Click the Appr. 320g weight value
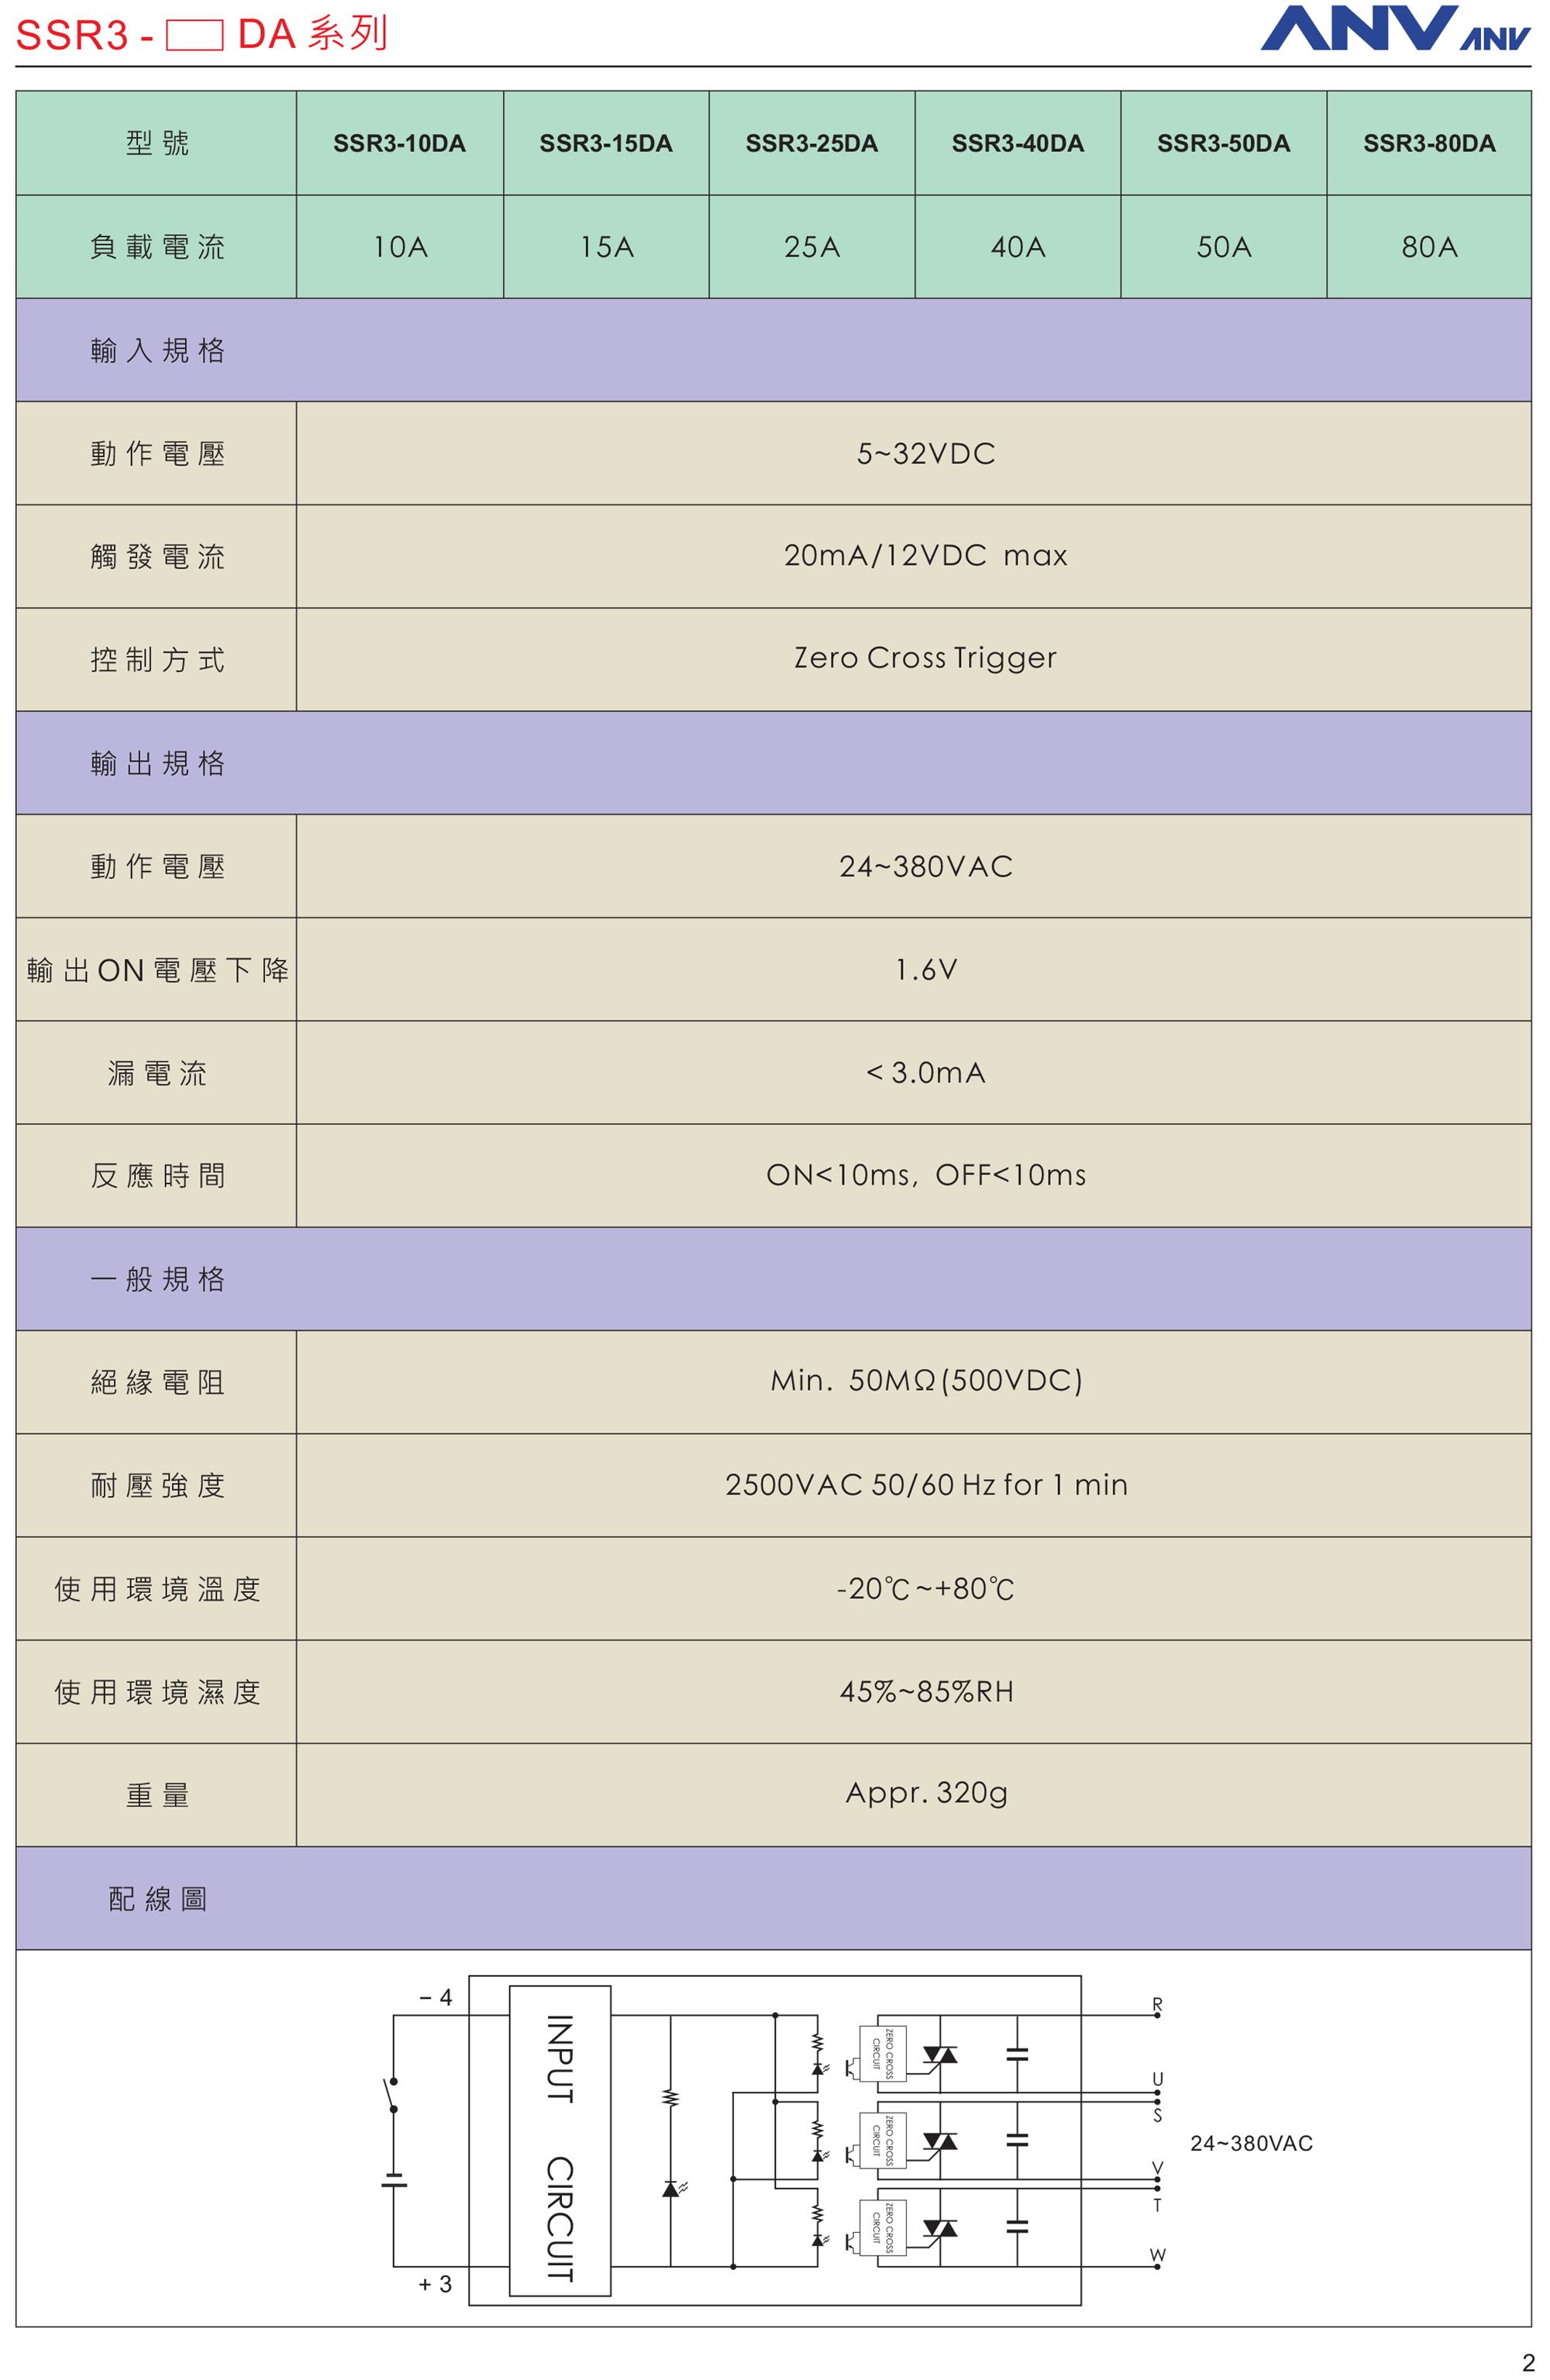 click(925, 1793)
